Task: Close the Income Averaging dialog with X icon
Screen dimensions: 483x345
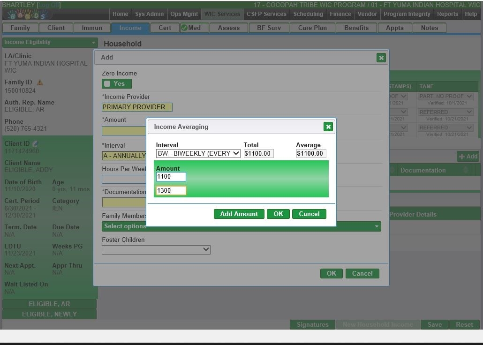Action: [328, 127]
